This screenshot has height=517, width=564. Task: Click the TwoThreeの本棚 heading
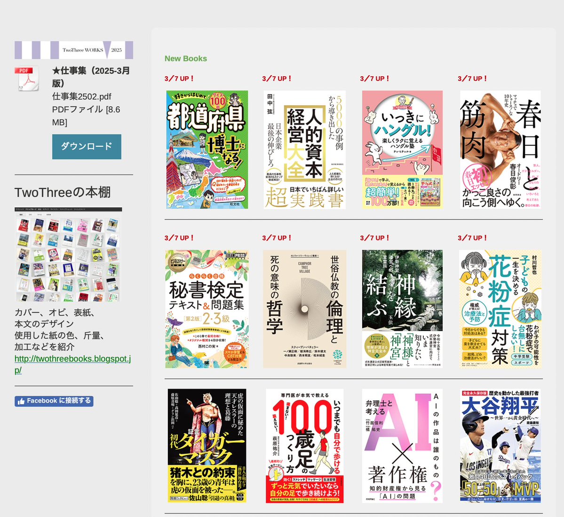point(63,192)
